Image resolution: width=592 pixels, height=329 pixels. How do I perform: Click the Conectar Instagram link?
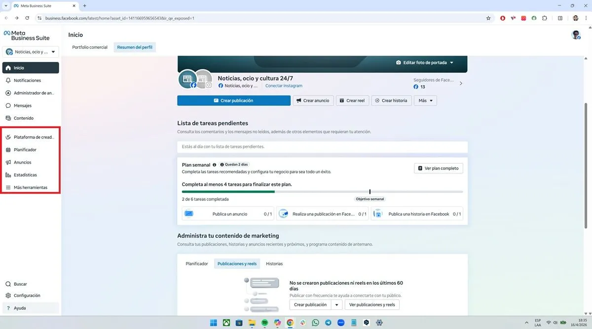click(284, 86)
